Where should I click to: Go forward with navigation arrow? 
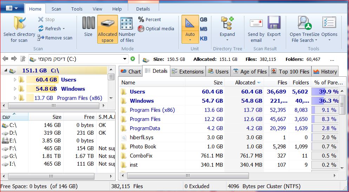coord(14,59)
